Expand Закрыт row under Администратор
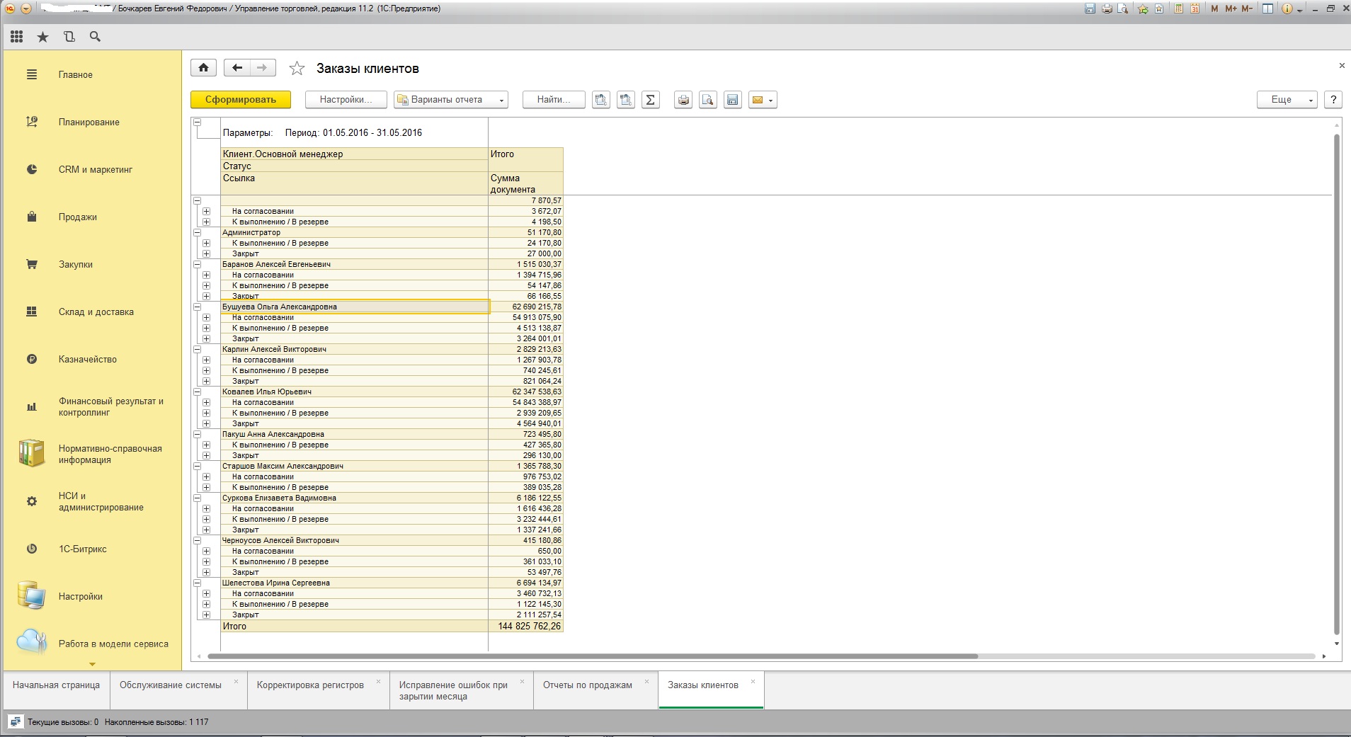The width and height of the screenshot is (1351, 737). (x=206, y=253)
